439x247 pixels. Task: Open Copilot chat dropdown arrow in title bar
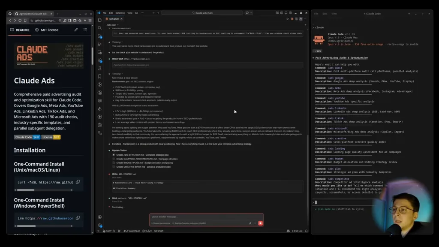click(x=251, y=13)
